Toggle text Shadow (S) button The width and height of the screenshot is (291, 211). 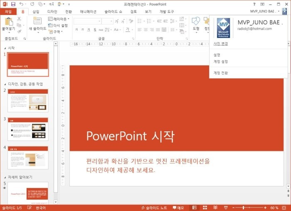coord(95,30)
